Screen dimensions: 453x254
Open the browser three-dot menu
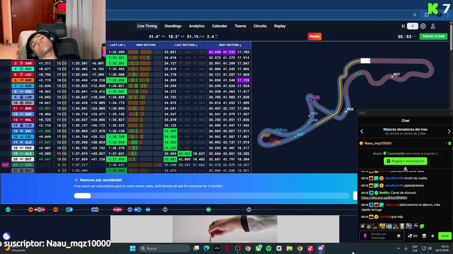(448, 15)
